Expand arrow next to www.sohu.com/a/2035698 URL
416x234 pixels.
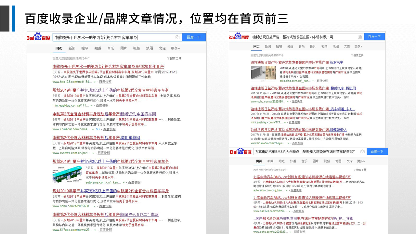pos(95,206)
